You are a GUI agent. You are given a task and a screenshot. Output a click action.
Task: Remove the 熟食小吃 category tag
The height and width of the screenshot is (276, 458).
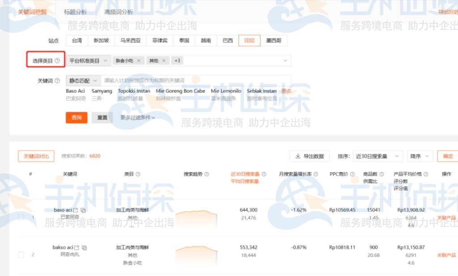(x=138, y=60)
